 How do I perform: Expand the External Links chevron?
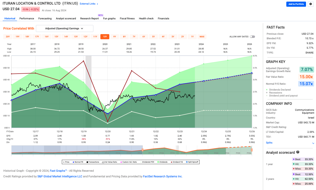pyautogui.click(x=97, y=3)
